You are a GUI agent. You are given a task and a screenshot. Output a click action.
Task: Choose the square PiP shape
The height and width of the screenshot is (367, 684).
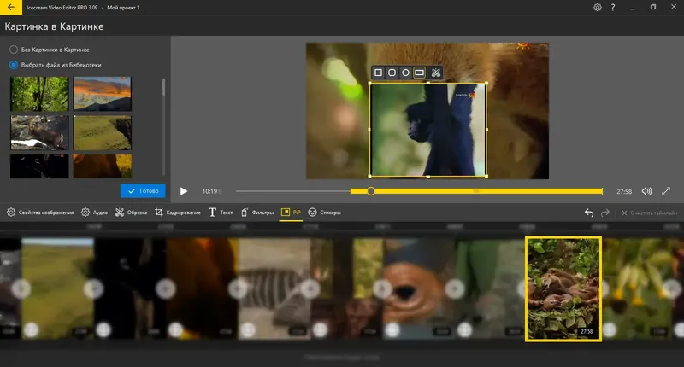pyautogui.click(x=378, y=73)
